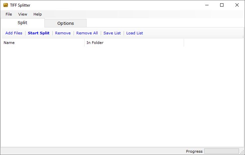Sort by Name column header
The width and height of the screenshot is (245, 155).
click(x=42, y=43)
